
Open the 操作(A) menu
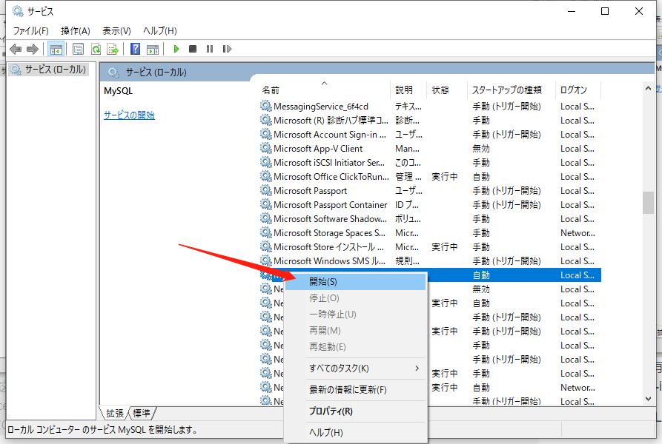pos(75,31)
